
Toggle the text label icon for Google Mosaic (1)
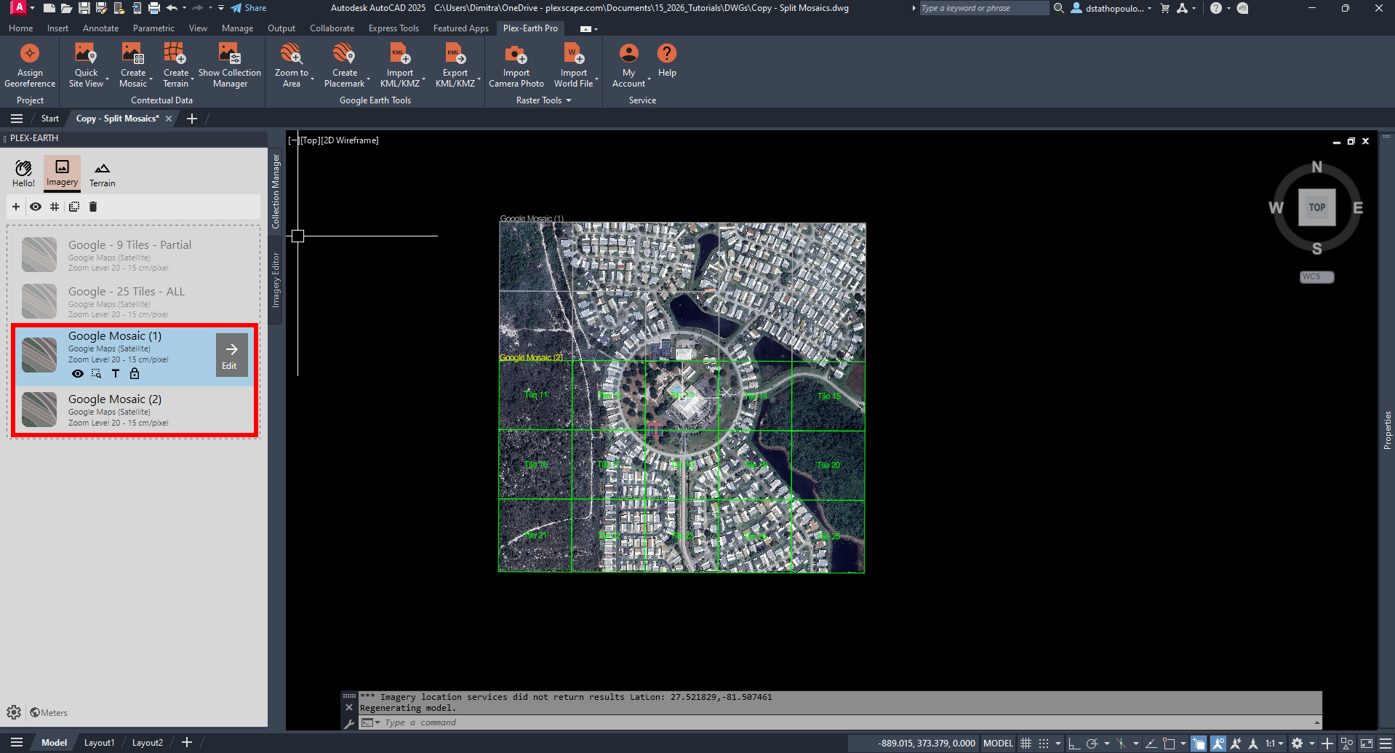[116, 374]
